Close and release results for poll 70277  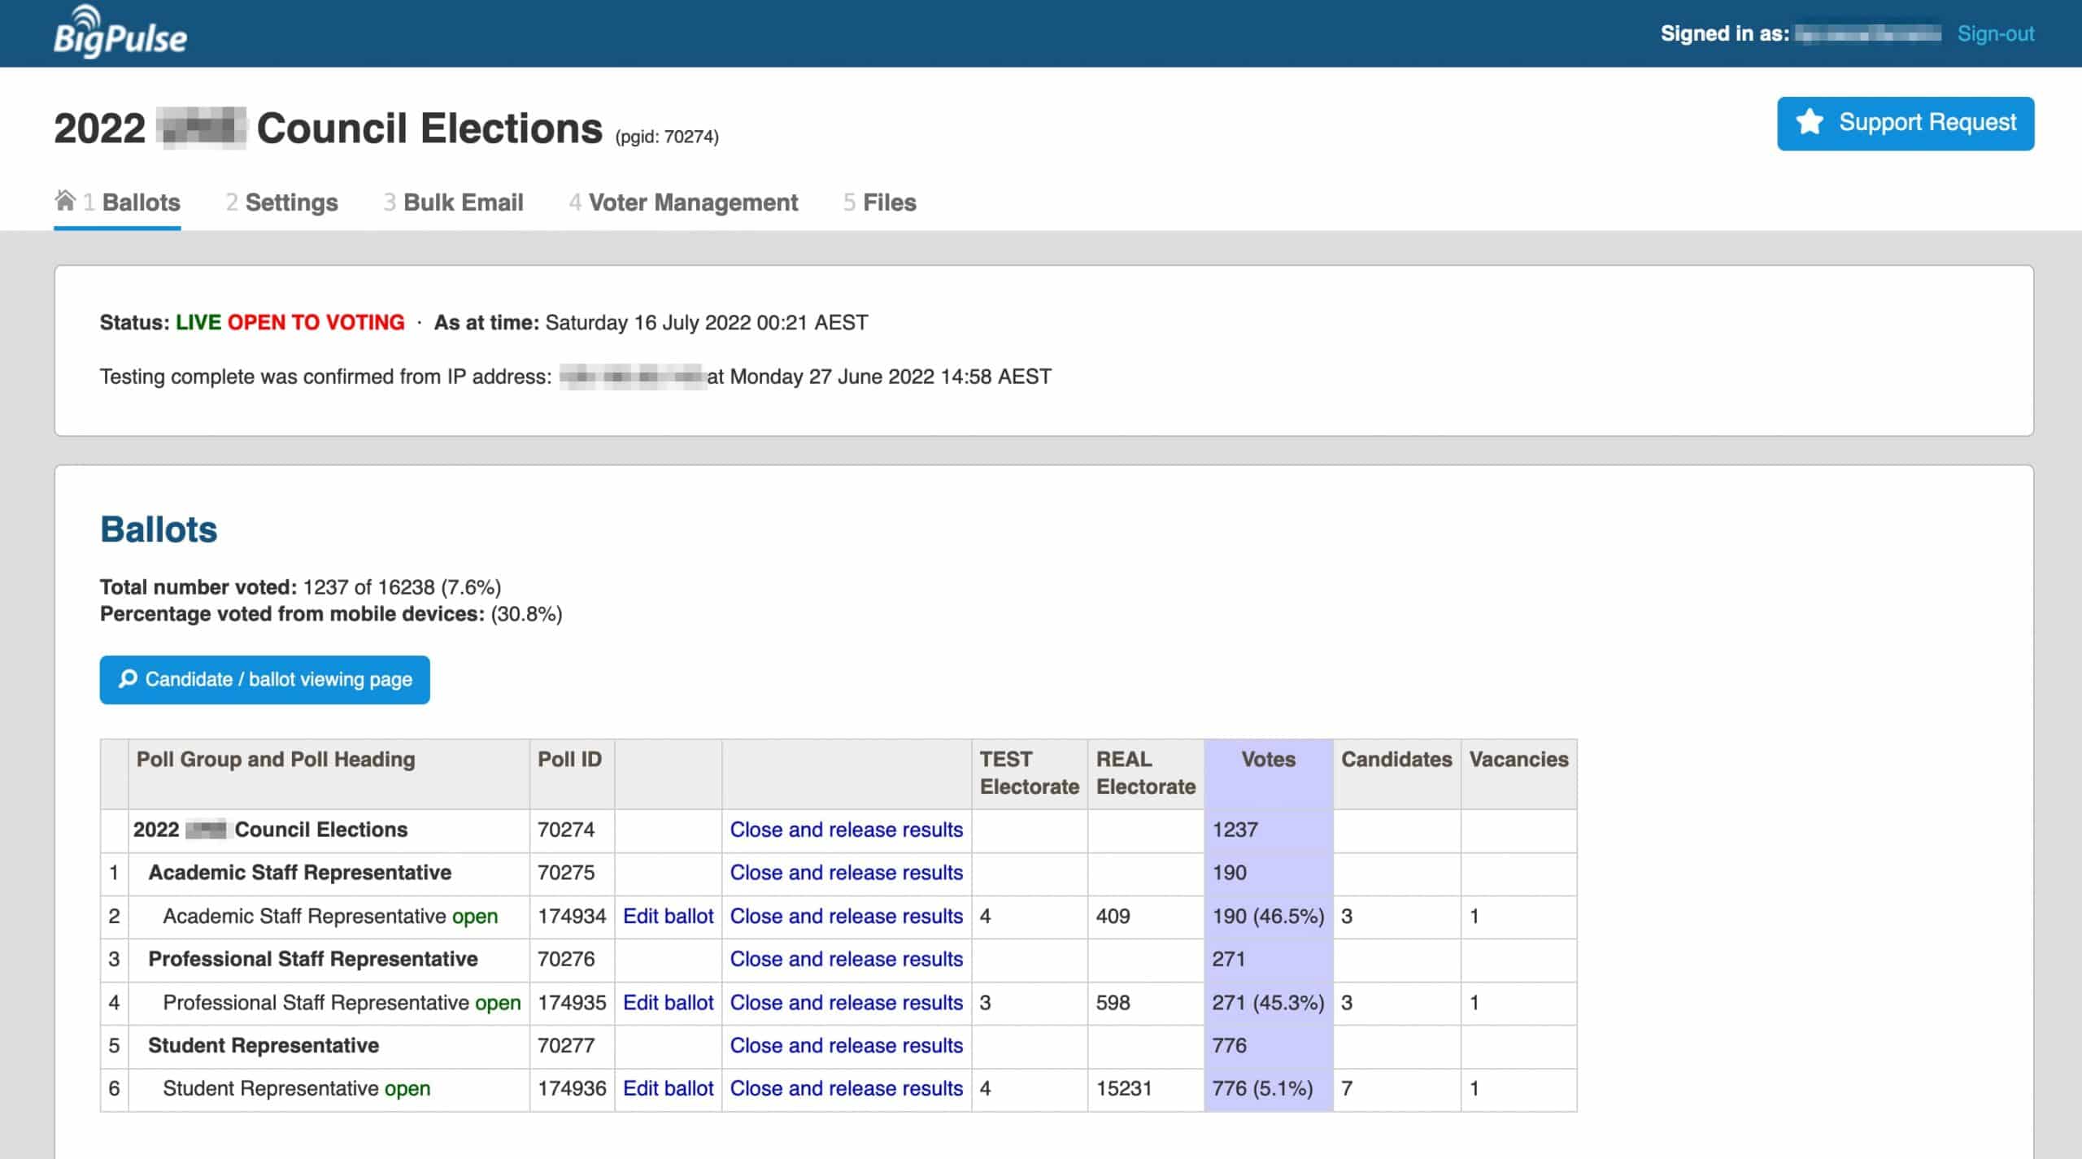(x=846, y=1046)
